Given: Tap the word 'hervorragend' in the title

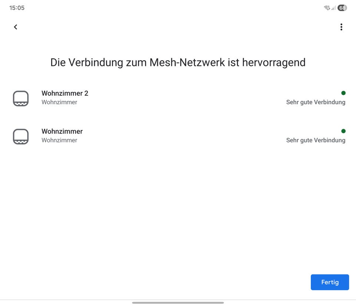Looking at the screenshot, I should [274, 62].
